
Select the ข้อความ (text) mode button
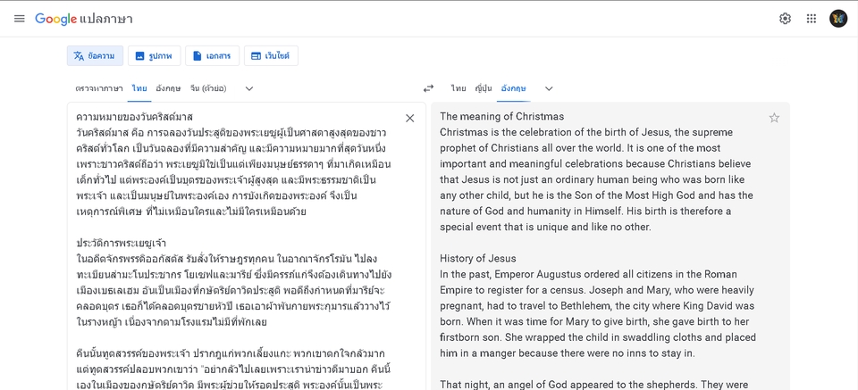96,55
